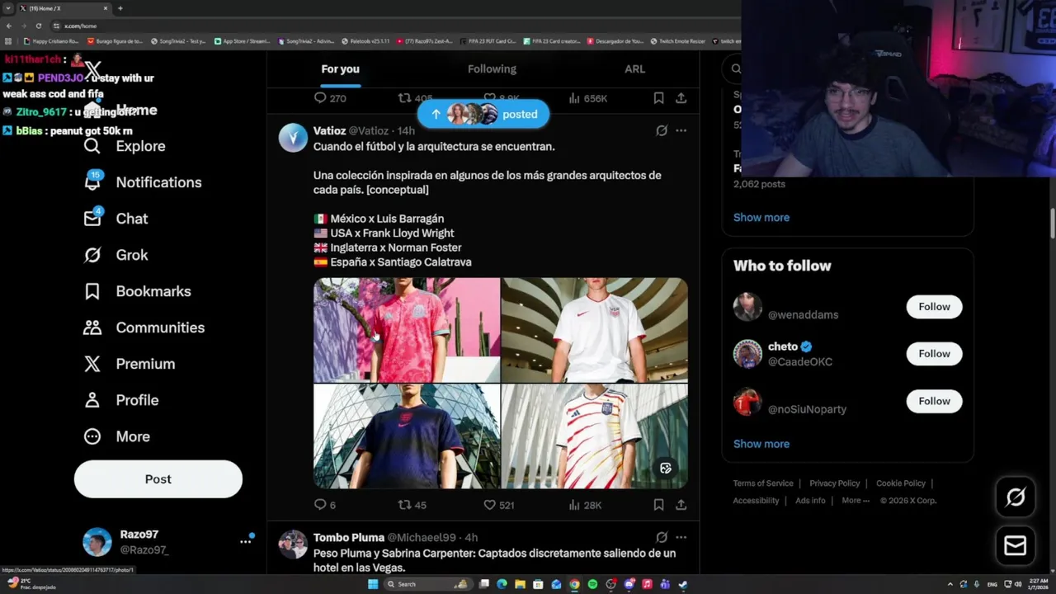The height and width of the screenshot is (594, 1056).
Task: Open Chat via the envelope icon
Action: tap(115, 219)
